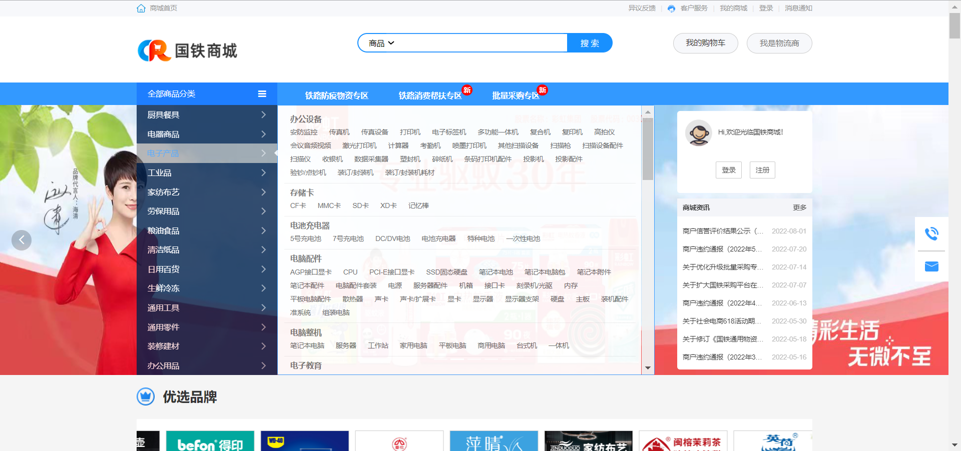The height and width of the screenshot is (451, 961).
Task: Expand 劳保用品 category chevron
Action: coord(263,211)
